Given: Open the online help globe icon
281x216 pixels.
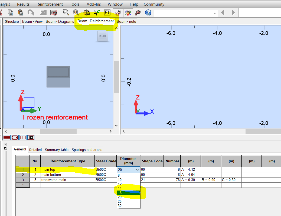Looking at the screenshot, I should [x=148, y=12].
